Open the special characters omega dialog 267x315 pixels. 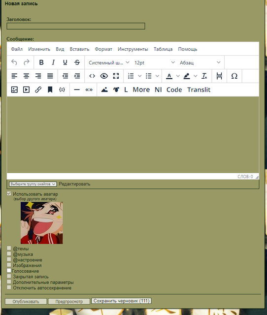pos(234,76)
